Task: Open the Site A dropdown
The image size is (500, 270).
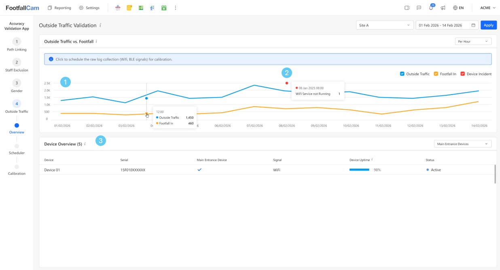Action: point(384,25)
